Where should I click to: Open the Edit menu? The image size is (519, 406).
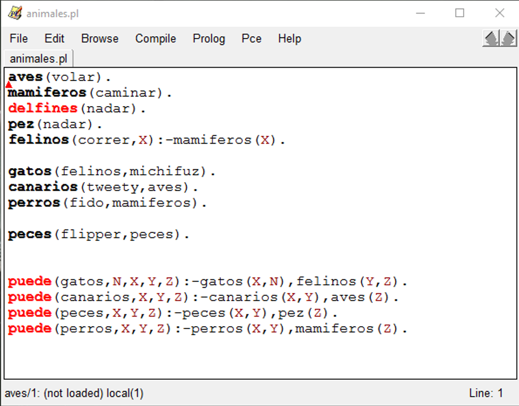(x=54, y=39)
